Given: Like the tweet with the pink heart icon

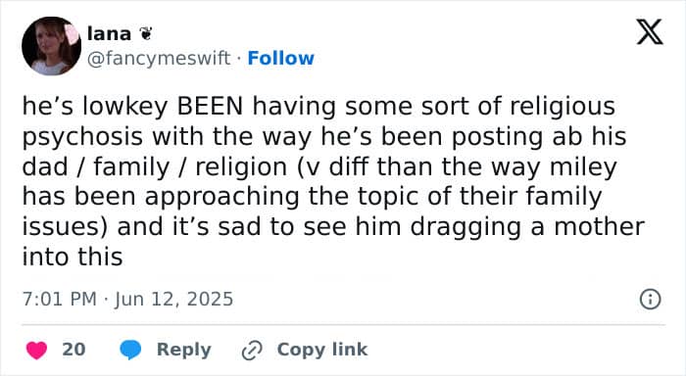Looking at the screenshot, I should point(37,351).
